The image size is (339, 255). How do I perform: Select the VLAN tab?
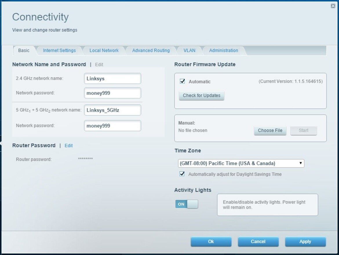pyautogui.click(x=189, y=51)
